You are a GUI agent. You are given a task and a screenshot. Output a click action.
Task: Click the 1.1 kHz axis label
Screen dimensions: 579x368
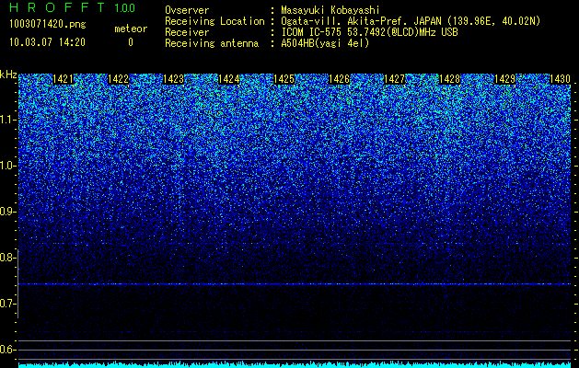click(8, 120)
